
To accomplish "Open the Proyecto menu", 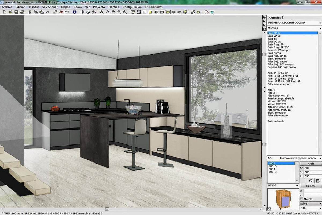I will 99,7.
